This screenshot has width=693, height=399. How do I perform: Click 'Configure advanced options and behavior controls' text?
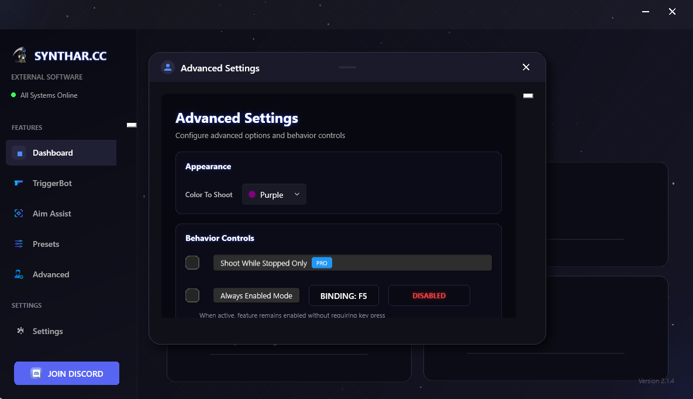(260, 135)
